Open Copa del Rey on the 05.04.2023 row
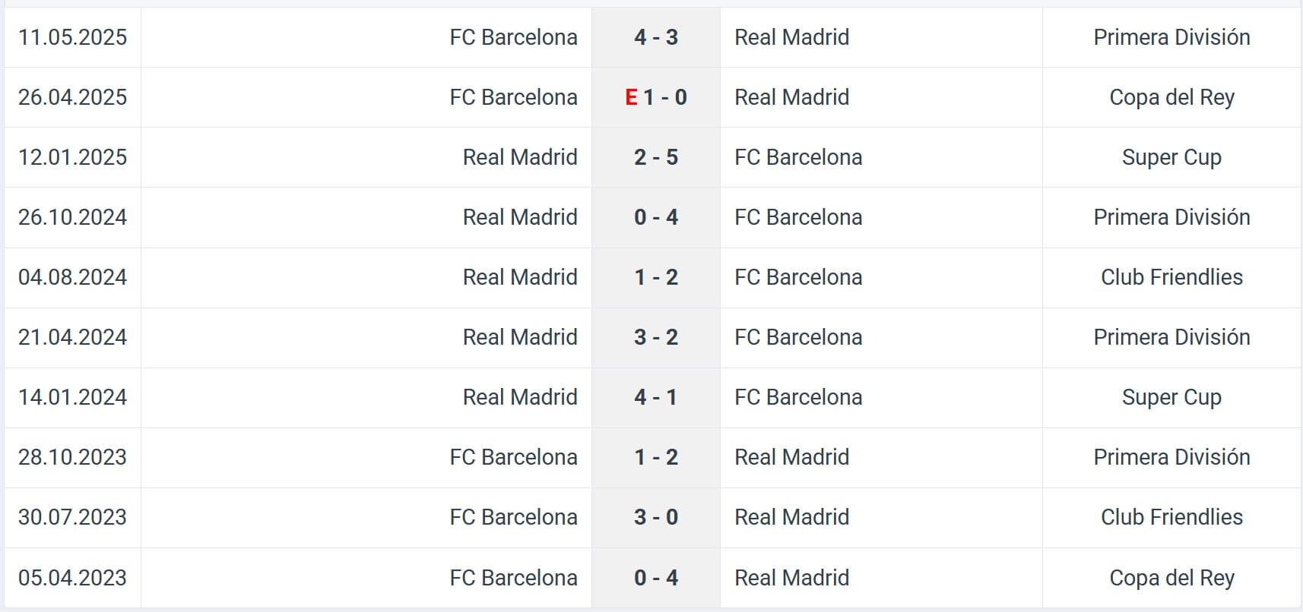1303x612 pixels. click(1171, 578)
